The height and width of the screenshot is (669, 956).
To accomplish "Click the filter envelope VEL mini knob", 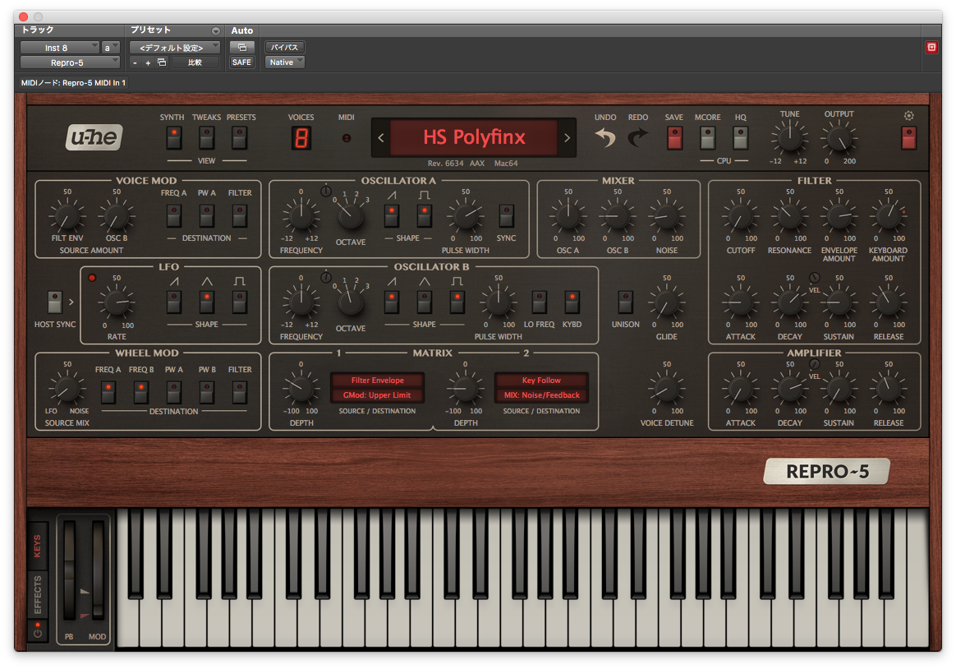I will (x=814, y=278).
